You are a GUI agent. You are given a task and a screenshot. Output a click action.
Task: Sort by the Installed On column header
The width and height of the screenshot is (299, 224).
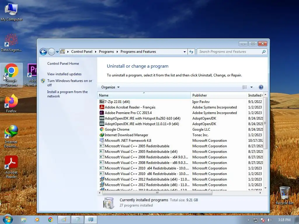click(x=255, y=95)
